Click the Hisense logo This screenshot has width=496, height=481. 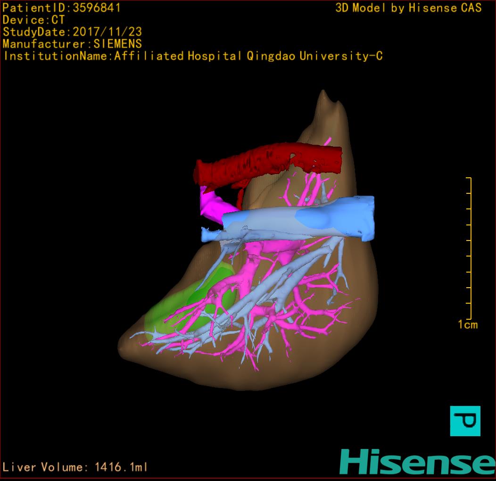coord(418,462)
